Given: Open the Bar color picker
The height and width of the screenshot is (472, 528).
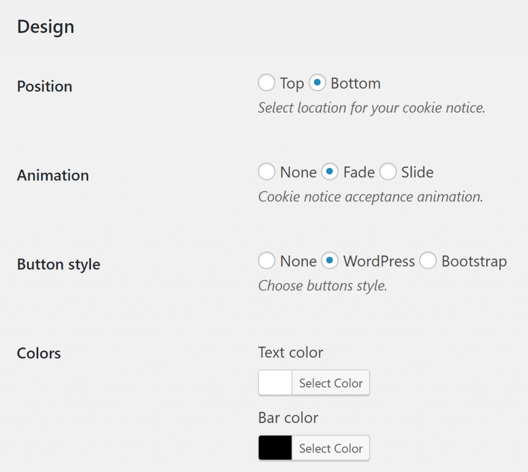Looking at the screenshot, I should [x=331, y=447].
